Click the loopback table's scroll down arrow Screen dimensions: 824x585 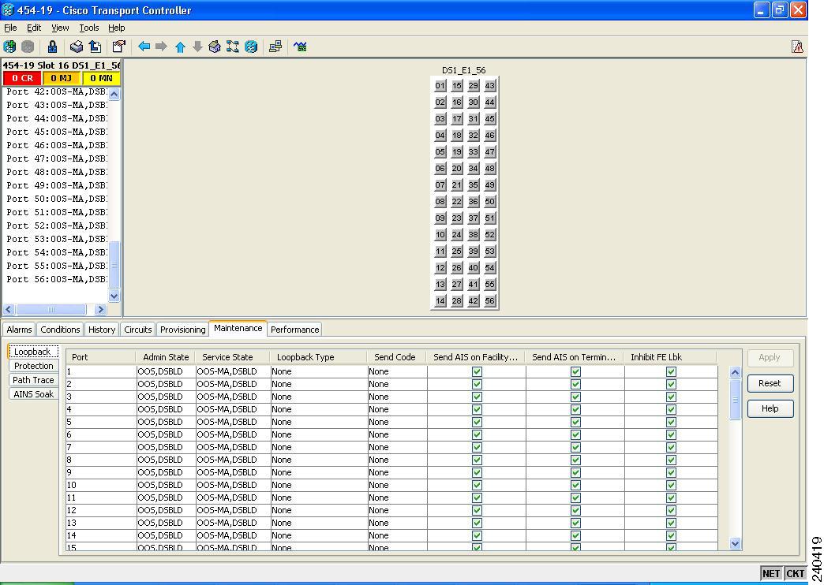click(x=735, y=543)
